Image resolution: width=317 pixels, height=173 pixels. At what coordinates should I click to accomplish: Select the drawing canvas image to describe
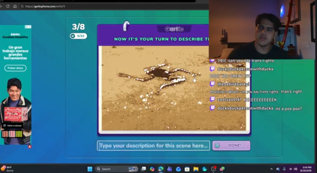click(x=174, y=88)
